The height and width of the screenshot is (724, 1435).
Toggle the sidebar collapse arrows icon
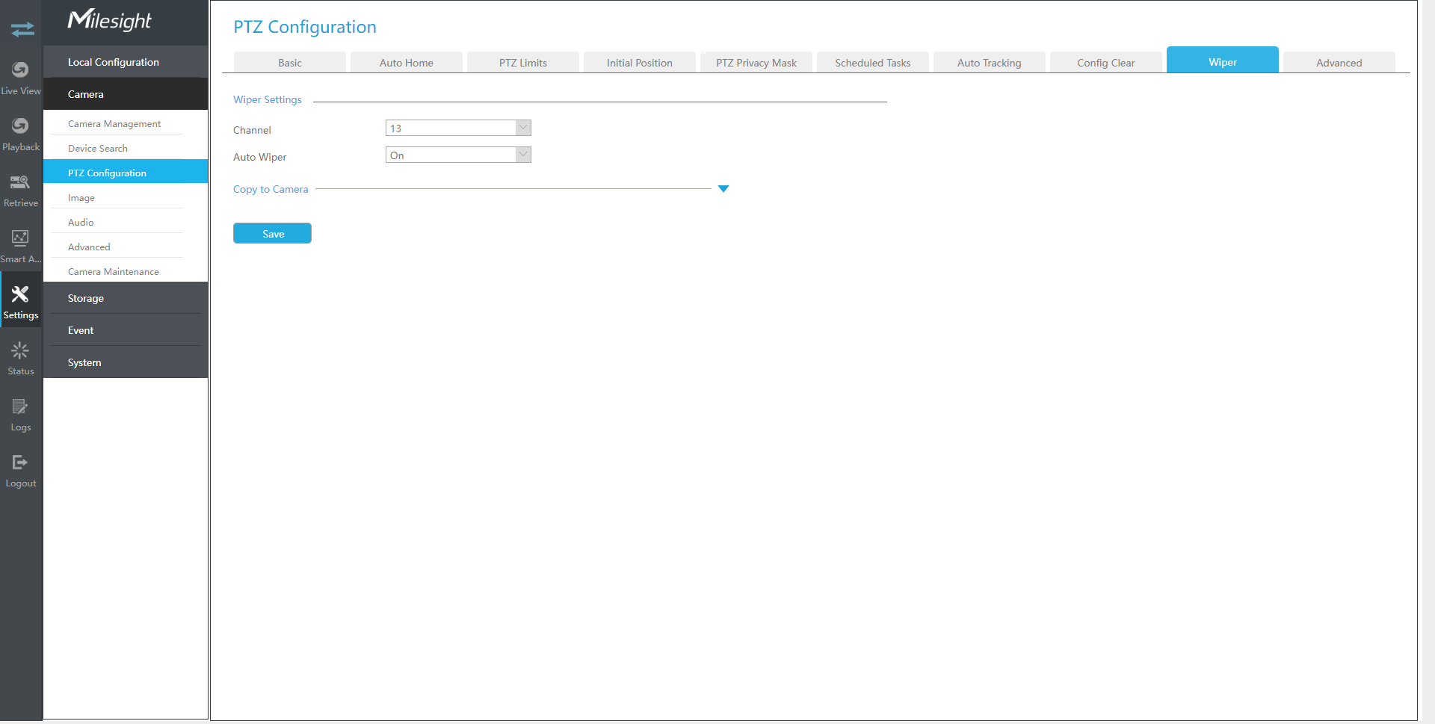point(22,29)
